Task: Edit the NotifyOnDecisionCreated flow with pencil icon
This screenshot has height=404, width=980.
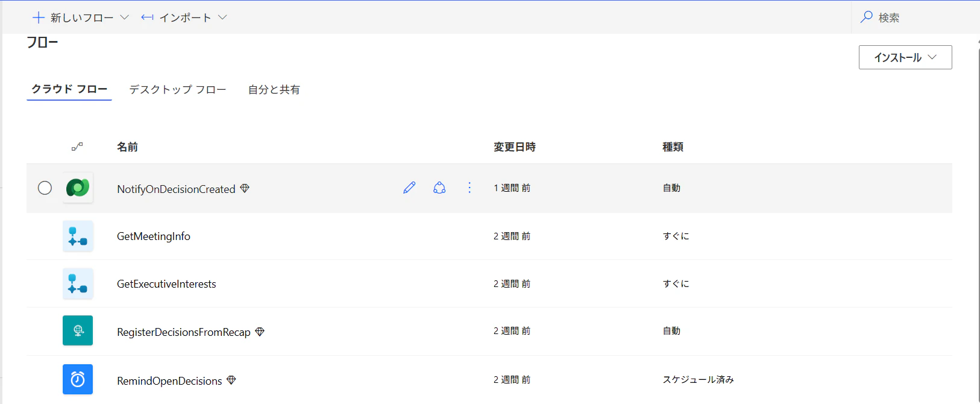Action: tap(409, 188)
